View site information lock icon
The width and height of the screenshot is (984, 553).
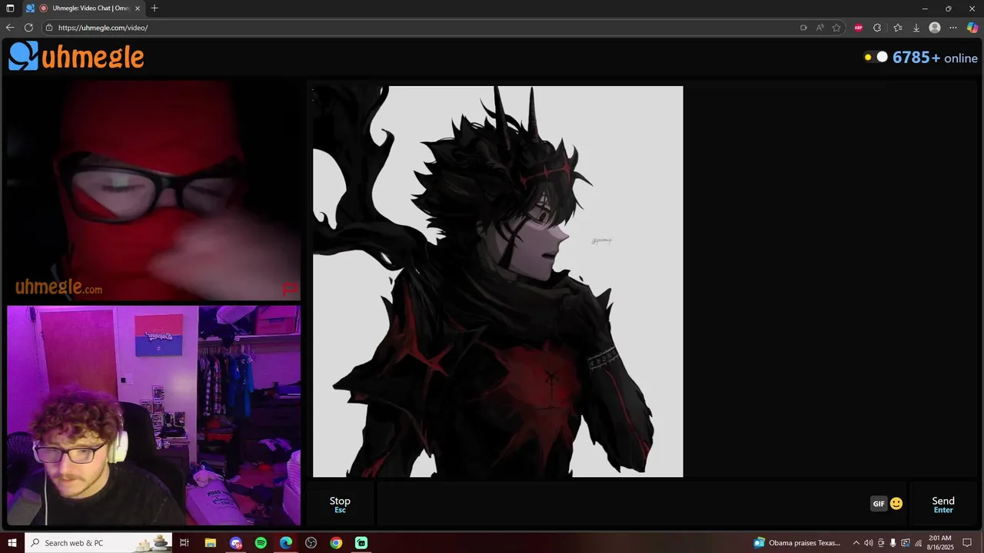coord(49,28)
